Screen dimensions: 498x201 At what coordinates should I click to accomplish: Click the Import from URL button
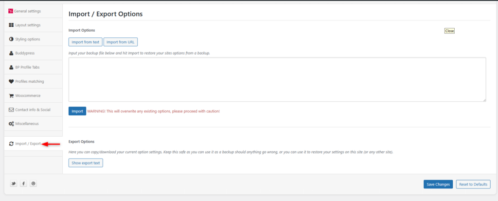[x=120, y=42]
